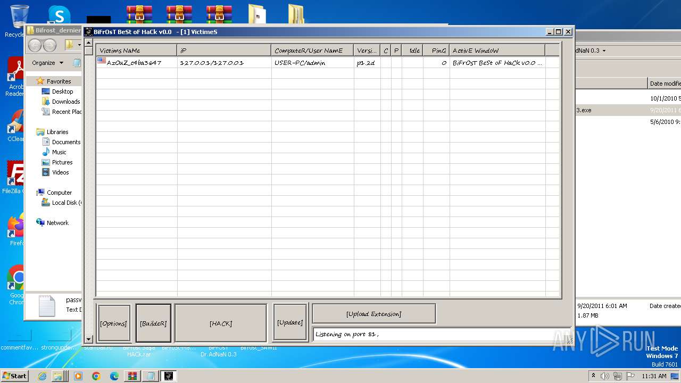Click the network tray icon

click(x=618, y=376)
